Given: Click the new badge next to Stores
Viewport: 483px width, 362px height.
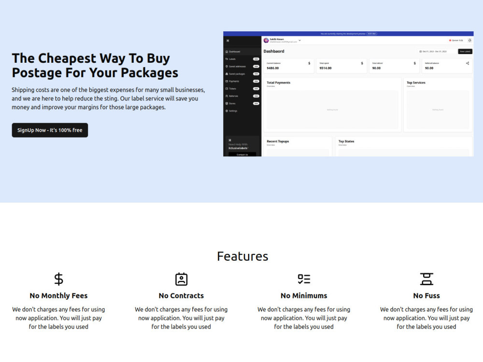Looking at the screenshot, I should pyautogui.click(x=256, y=103).
